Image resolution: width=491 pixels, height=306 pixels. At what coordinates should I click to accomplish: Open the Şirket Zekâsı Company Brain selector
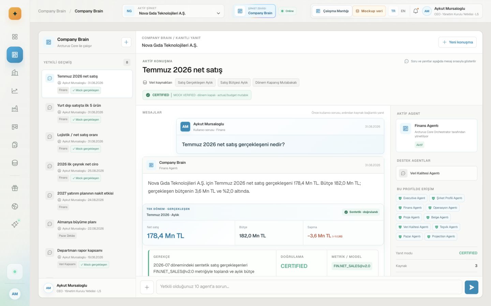[255, 11]
